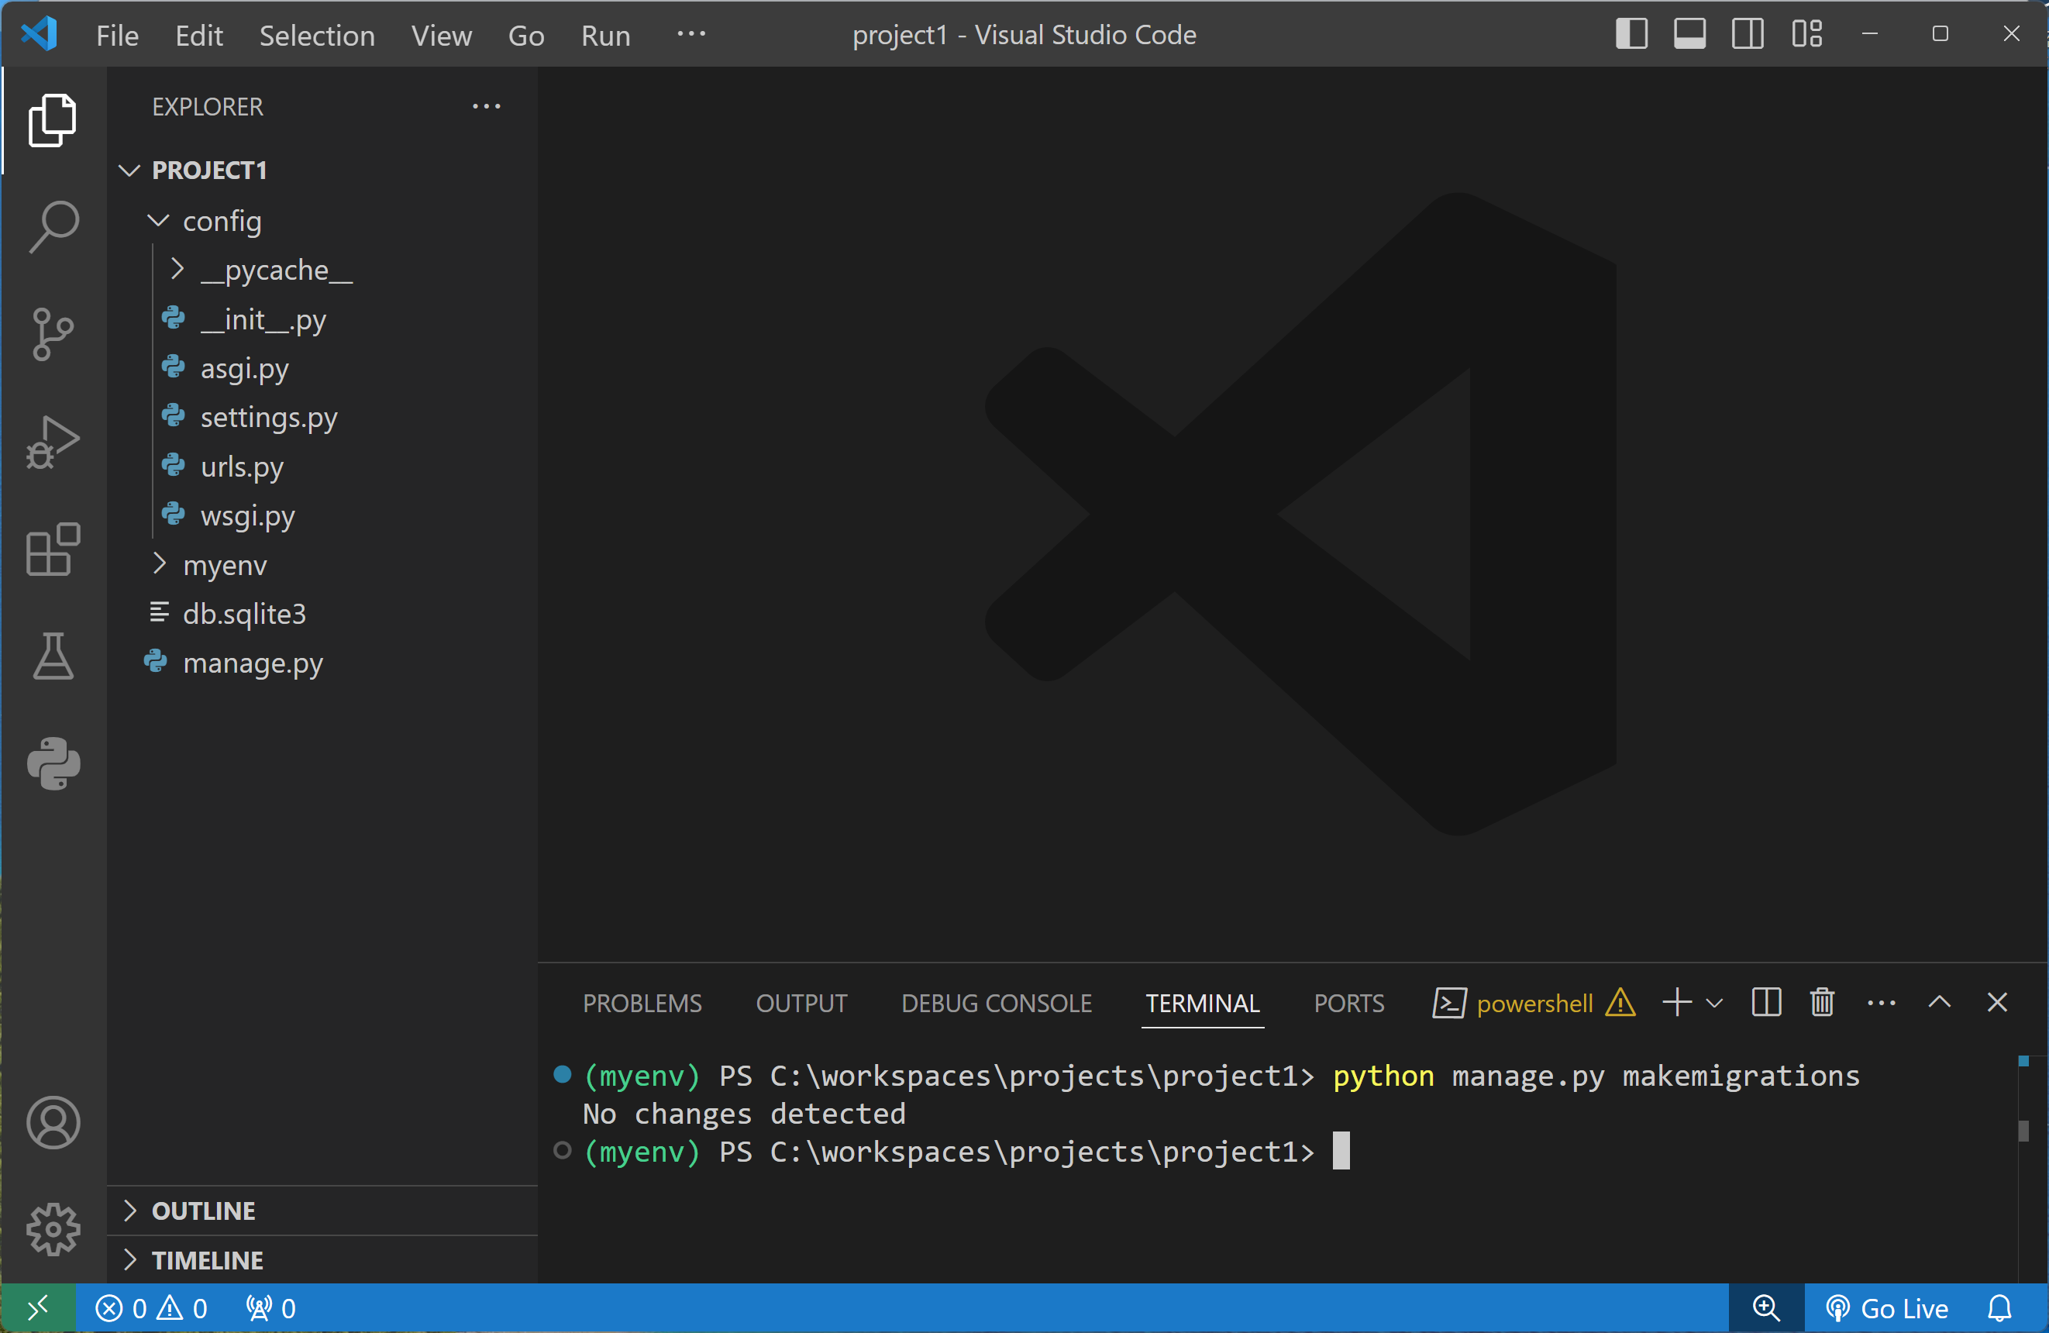
Task: Open the Search view in activity bar
Action: click(53, 226)
